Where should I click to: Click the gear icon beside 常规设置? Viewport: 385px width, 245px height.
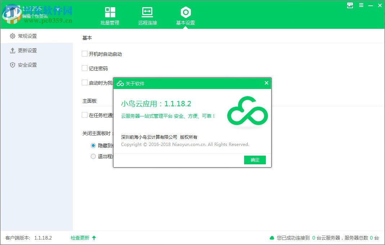pyautogui.click(x=13, y=36)
